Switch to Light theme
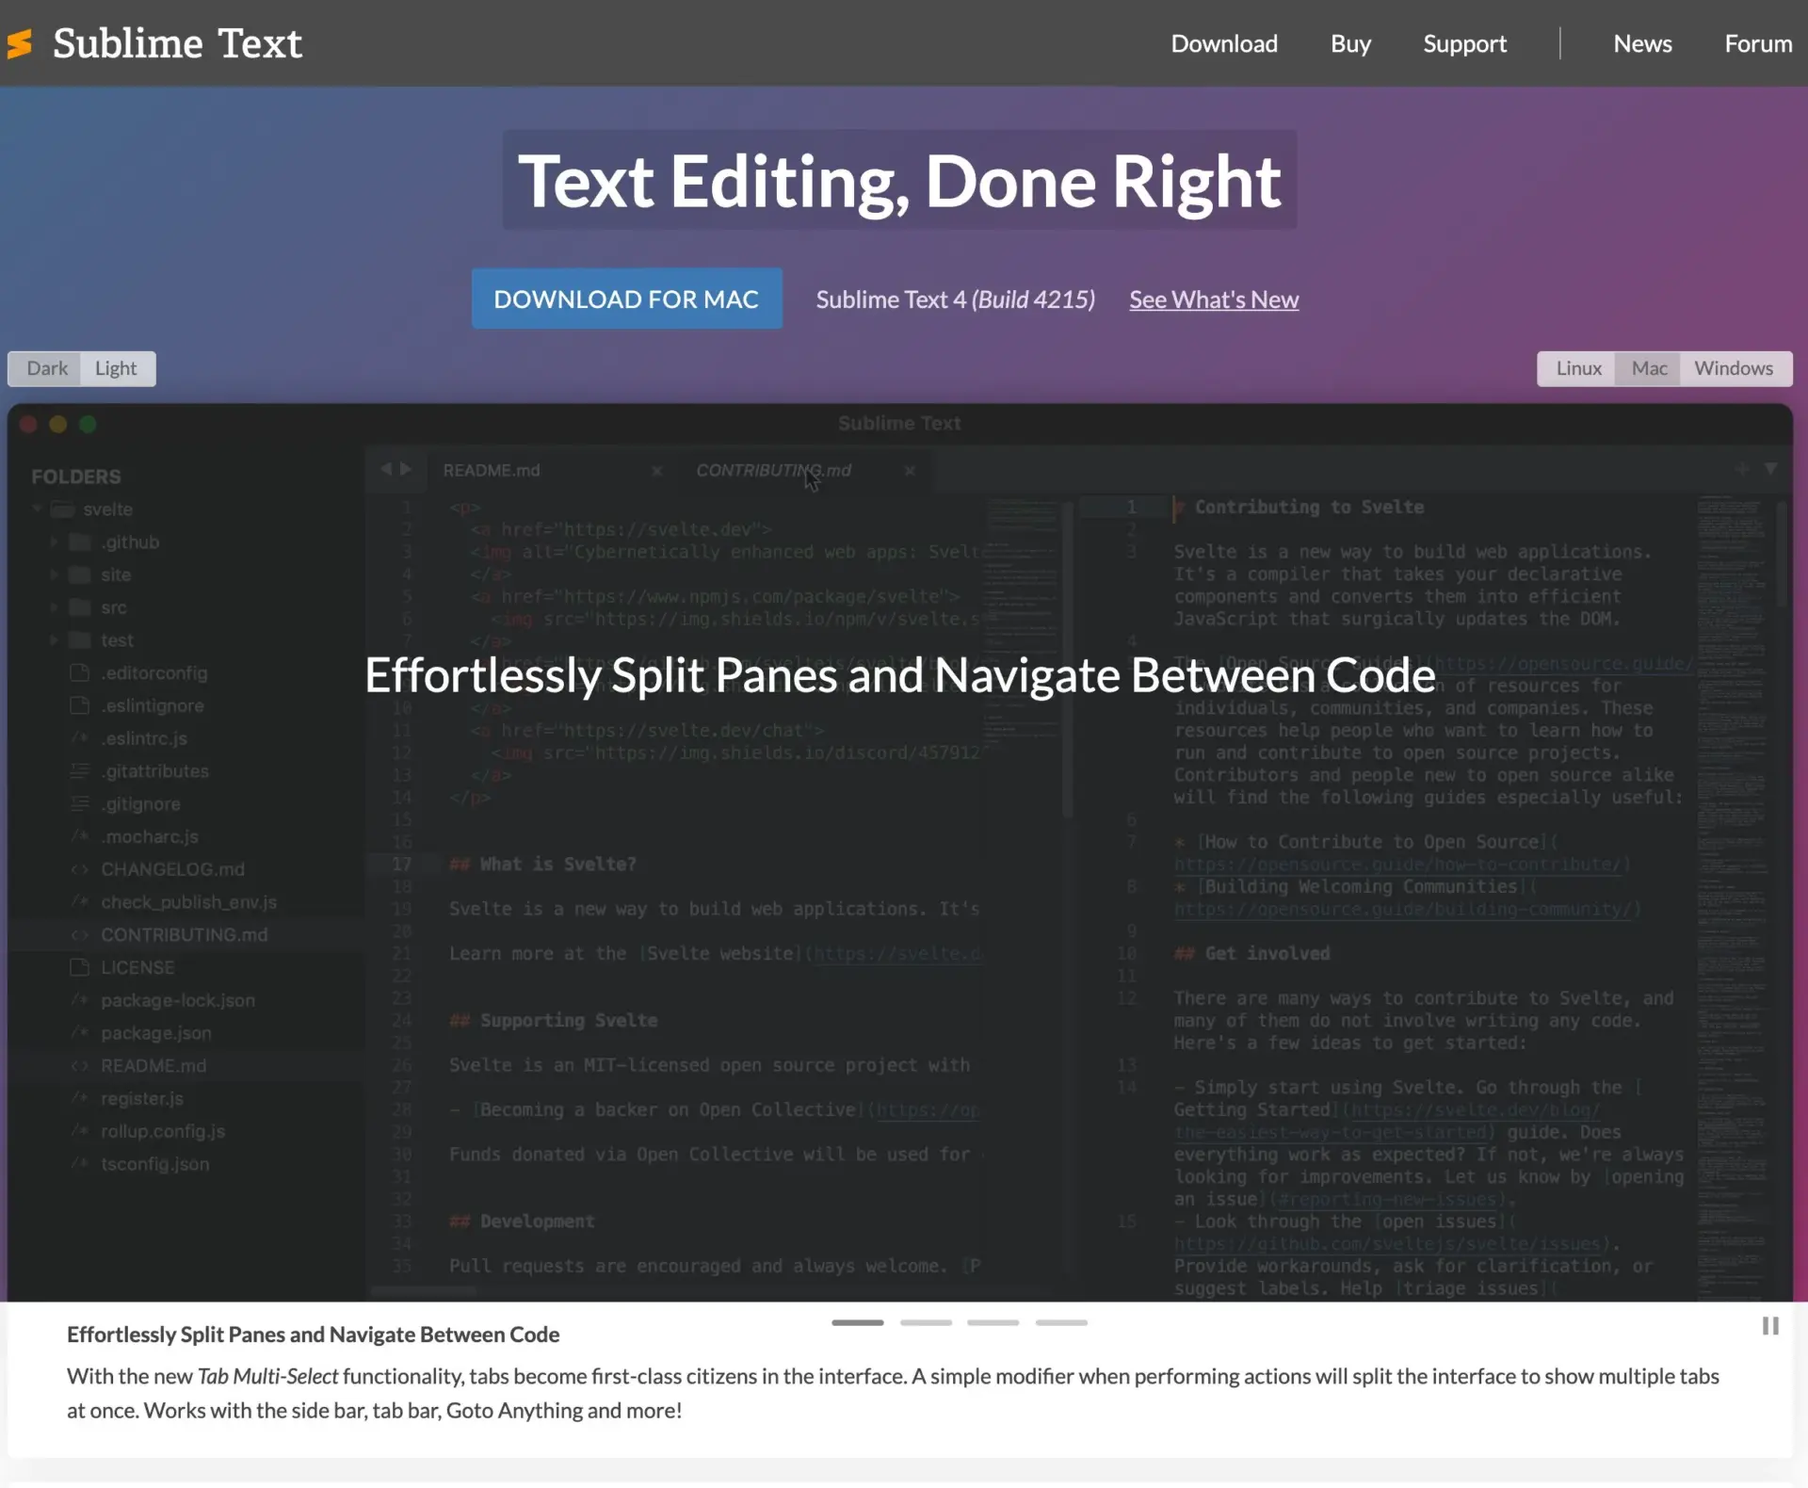1808x1488 pixels. point(116,369)
